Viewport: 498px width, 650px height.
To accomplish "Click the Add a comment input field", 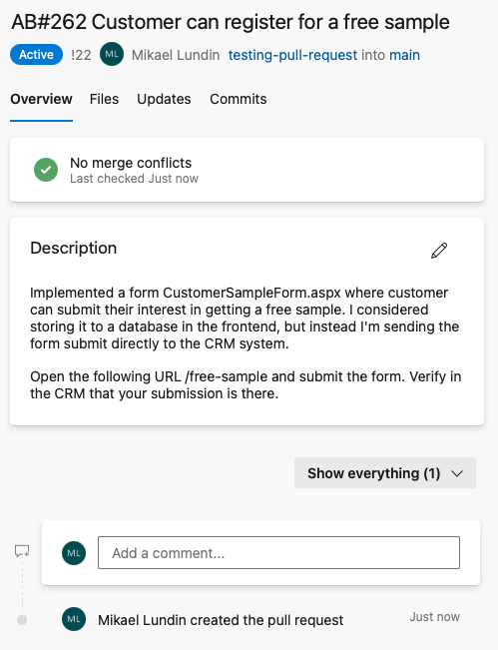I will point(278,553).
